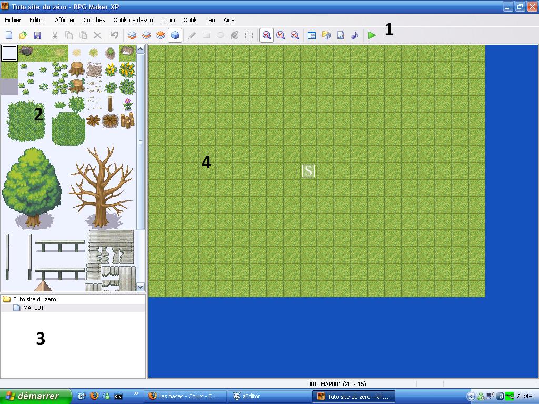Select the bare dead tree tile
This screenshot has height=404, width=539.
(x=102, y=187)
